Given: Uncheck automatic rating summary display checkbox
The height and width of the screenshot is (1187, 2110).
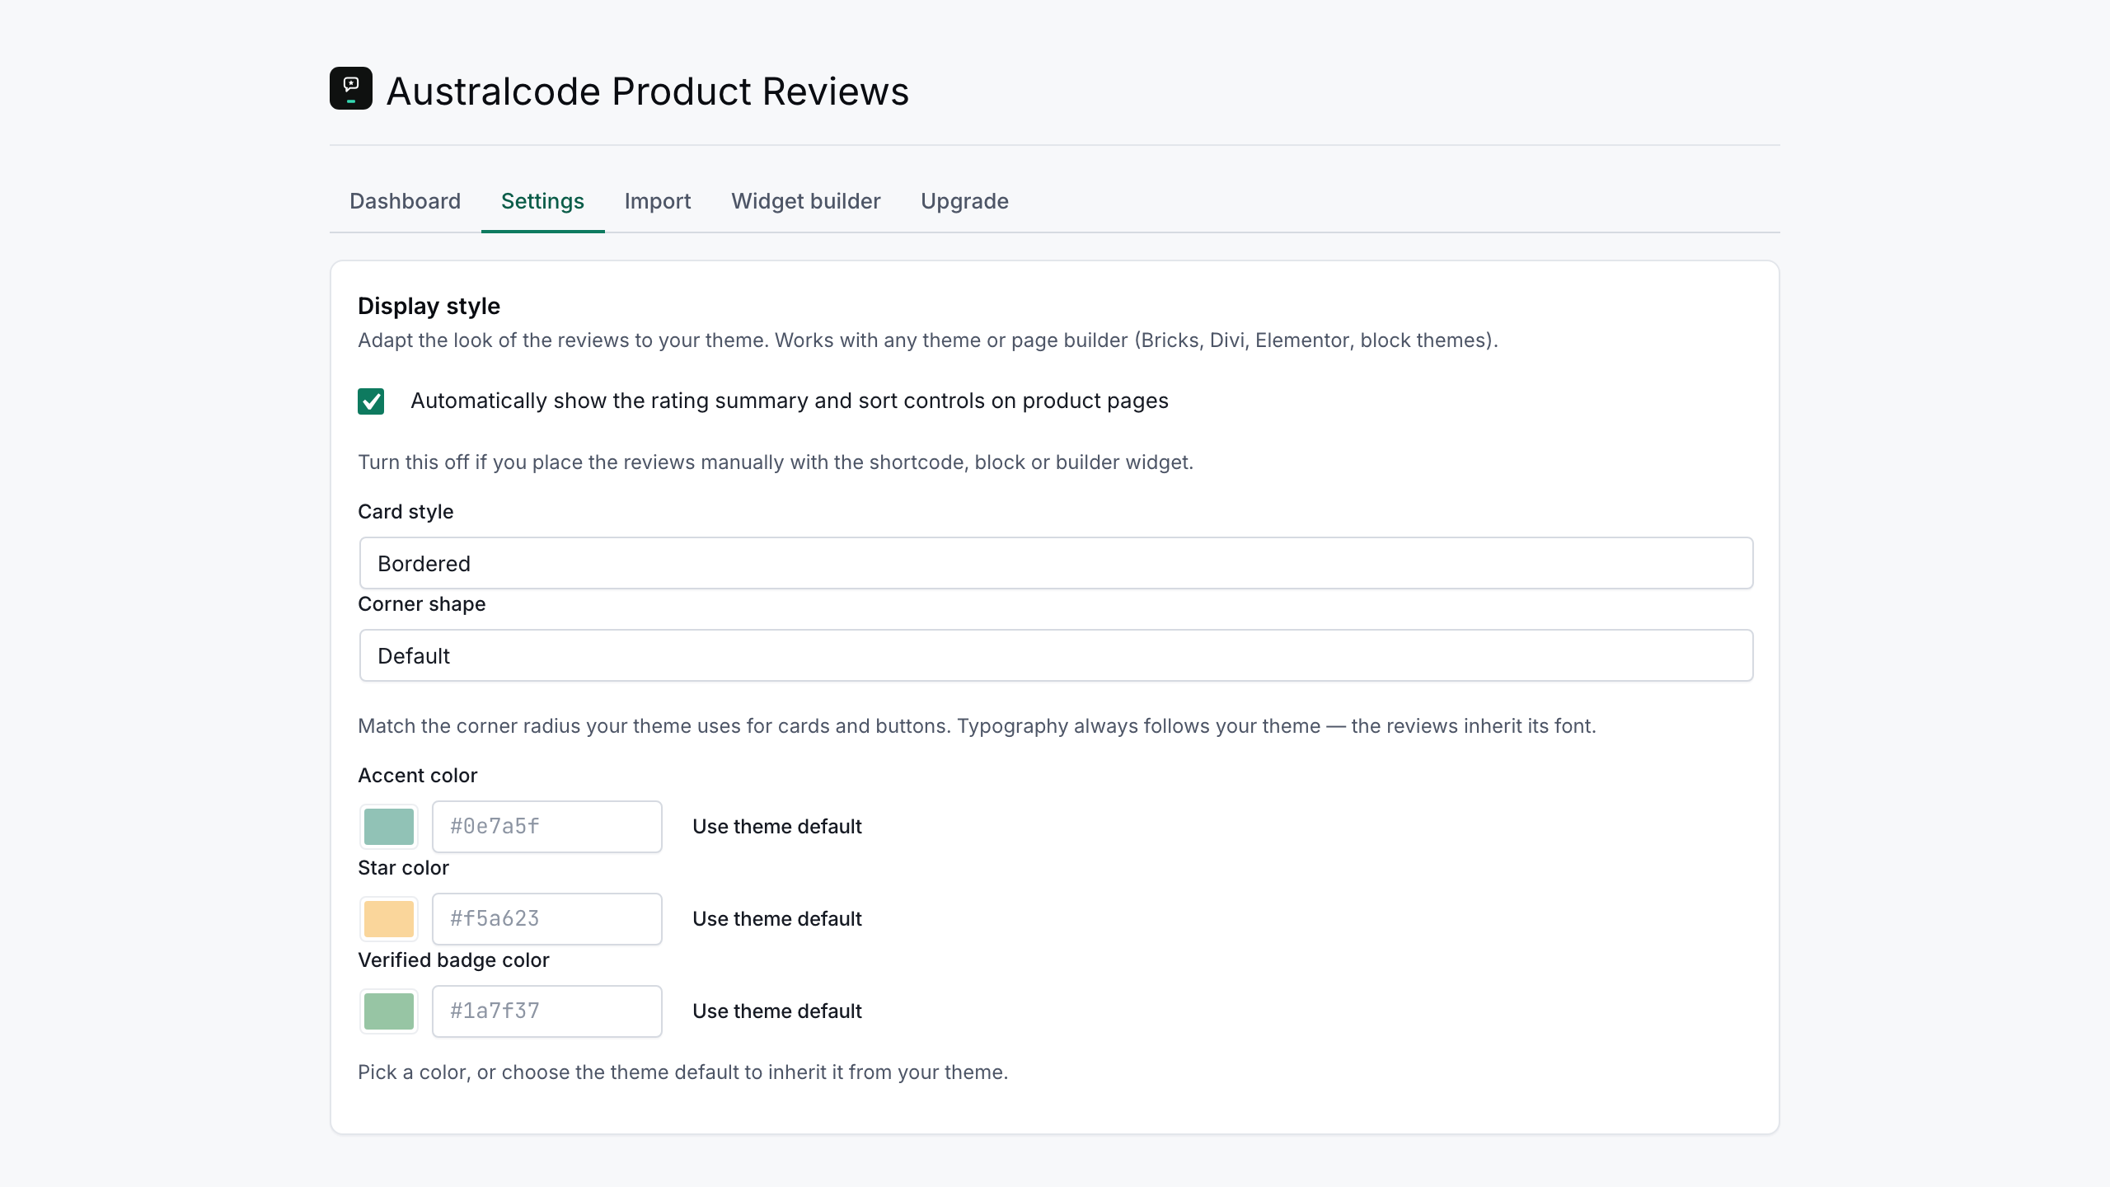Looking at the screenshot, I should point(371,401).
